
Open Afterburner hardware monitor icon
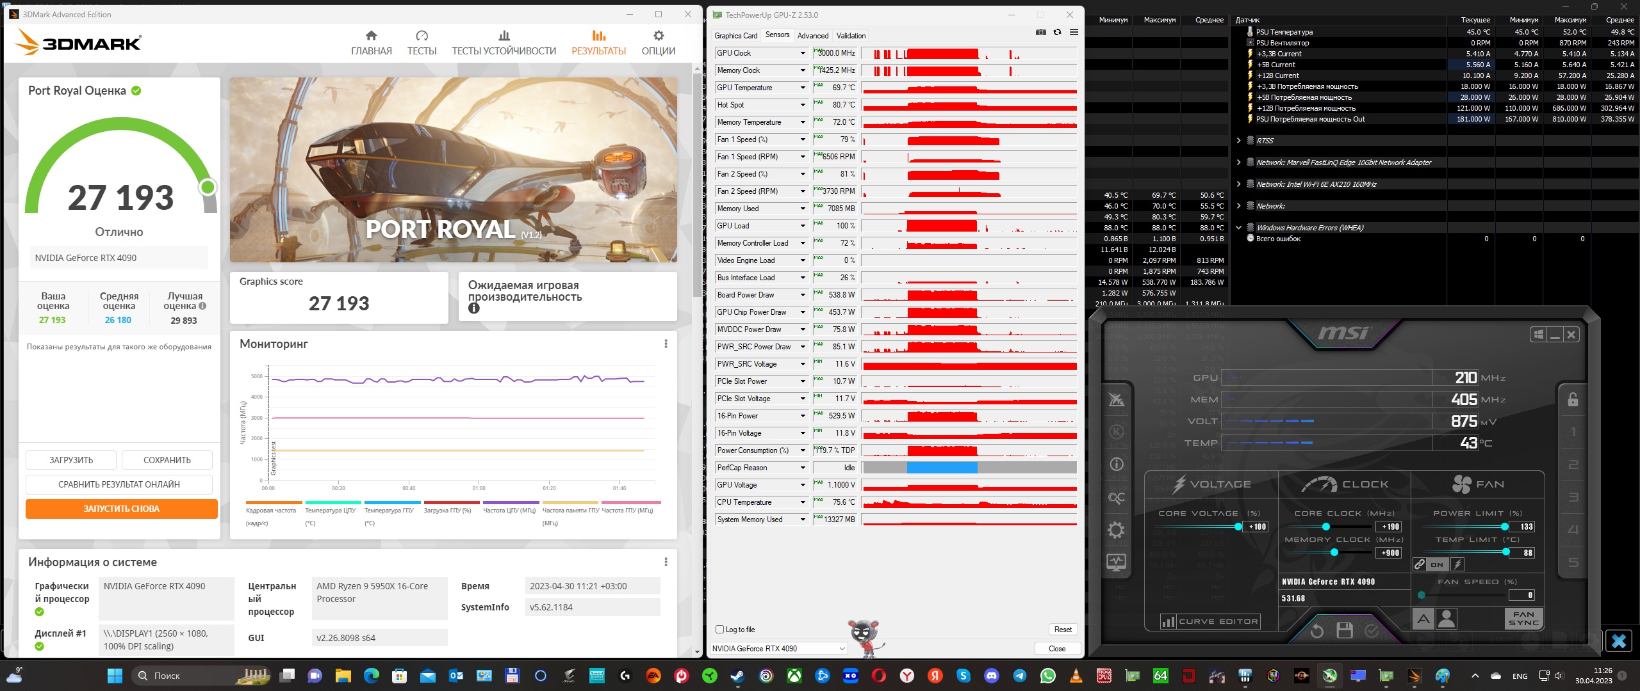point(1116,562)
